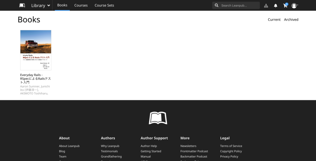Screen dimensions: 316x161
Task: Switch to the Course Sets tab
Action: (104, 5)
